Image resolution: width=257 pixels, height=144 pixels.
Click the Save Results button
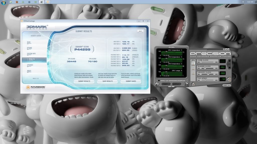point(107,81)
